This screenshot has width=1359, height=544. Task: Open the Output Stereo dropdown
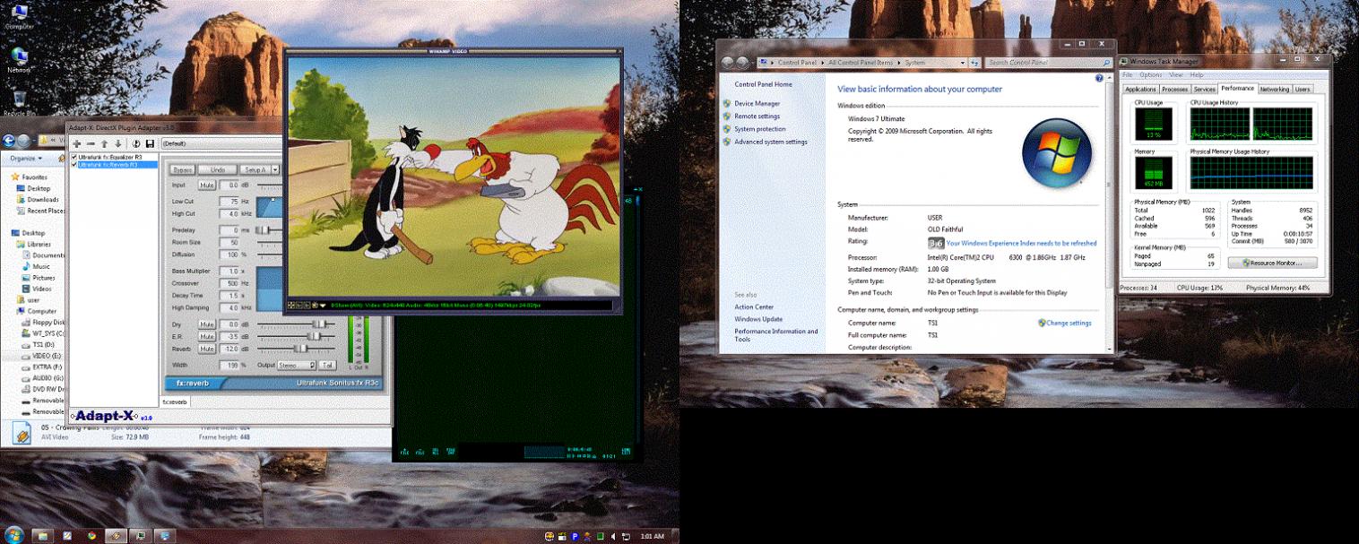[x=297, y=365]
